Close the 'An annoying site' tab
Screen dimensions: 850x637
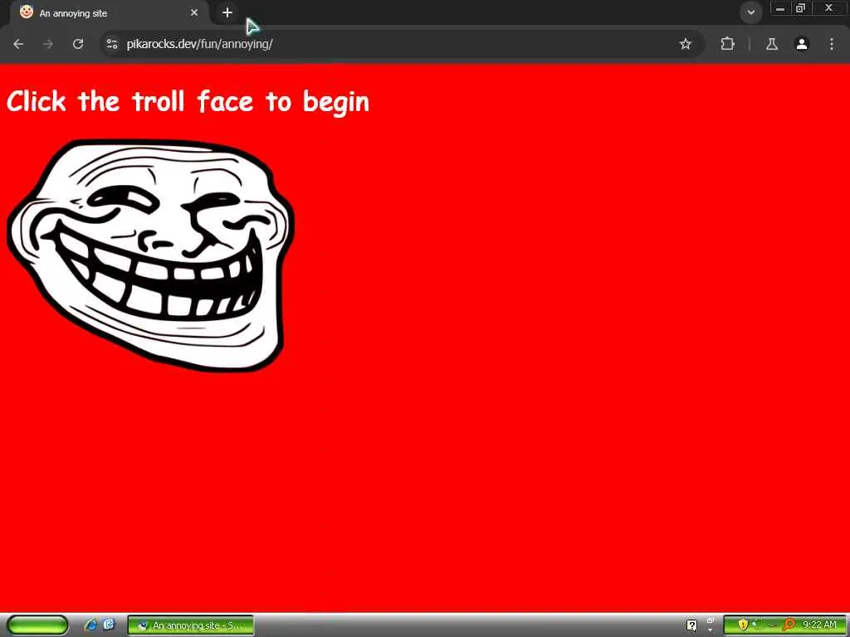click(194, 12)
